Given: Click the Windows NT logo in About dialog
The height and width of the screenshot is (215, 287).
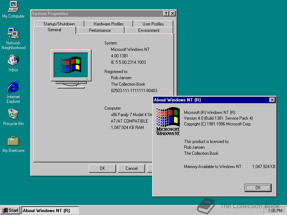Looking at the screenshot, I should [168, 121].
